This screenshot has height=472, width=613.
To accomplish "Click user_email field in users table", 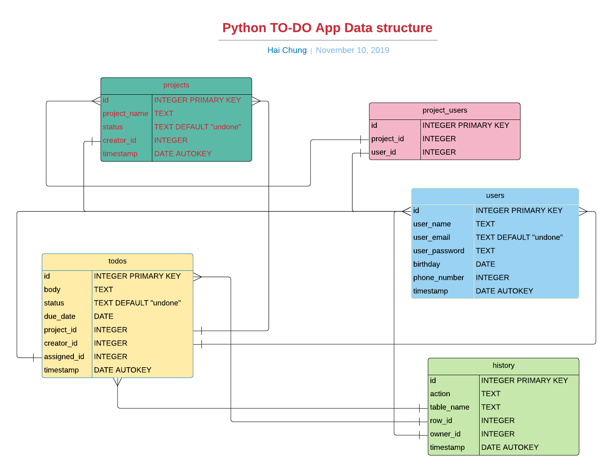I will pos(431,237).
